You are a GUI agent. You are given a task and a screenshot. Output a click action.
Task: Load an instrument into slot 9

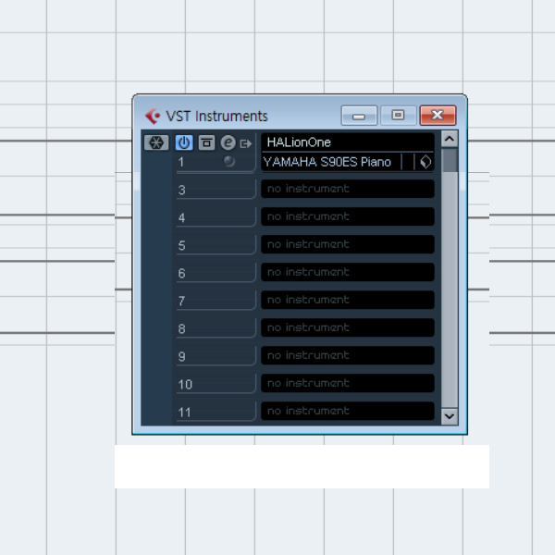[x=348, y=355]
